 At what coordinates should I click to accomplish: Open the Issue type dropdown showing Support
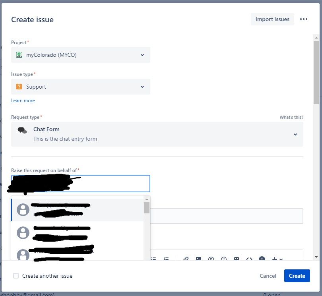point(80,87)
